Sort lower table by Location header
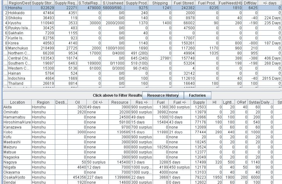This screenshot has width=282, height=184. [x=17, y=102]
